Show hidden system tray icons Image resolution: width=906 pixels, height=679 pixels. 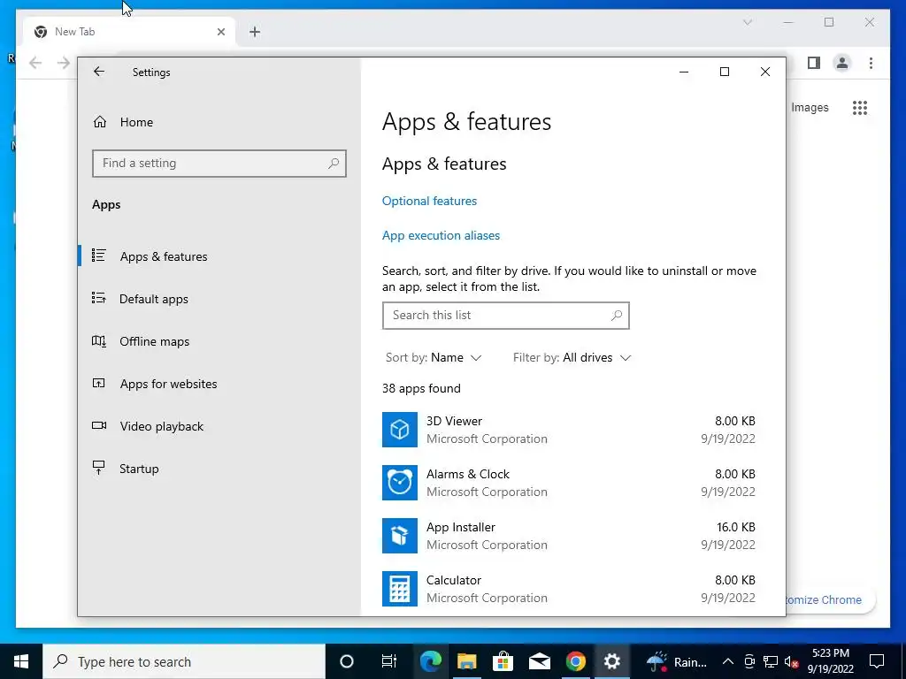728,661
